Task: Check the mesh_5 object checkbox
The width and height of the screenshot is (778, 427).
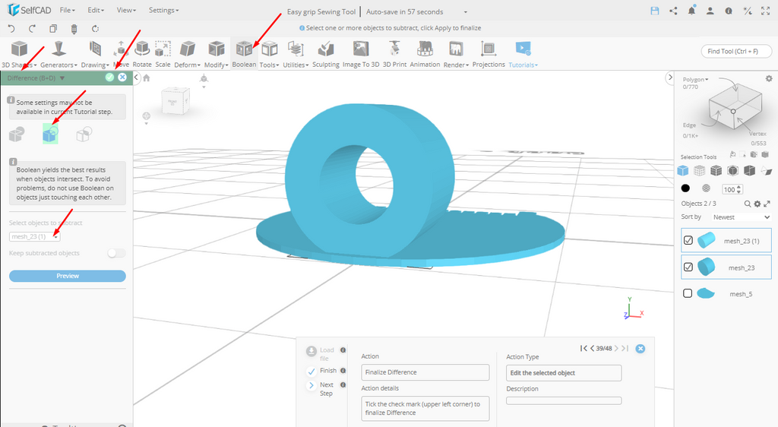Action: coord(688,293)
